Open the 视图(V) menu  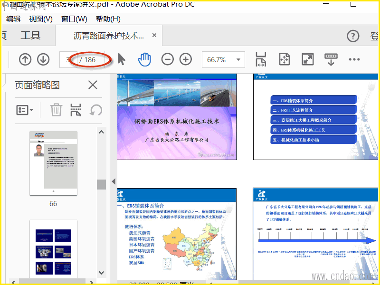pyautogui.click(x=41, y=19)
